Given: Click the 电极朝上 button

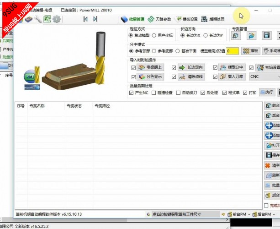Looking at the screenshot, I should click(x=150, y=67).
